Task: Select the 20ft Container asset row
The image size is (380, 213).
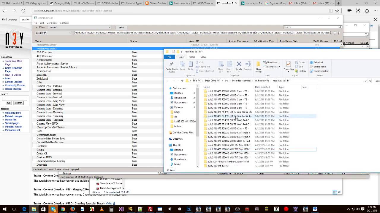Action: pyautogui.click(x=98, y=52)
